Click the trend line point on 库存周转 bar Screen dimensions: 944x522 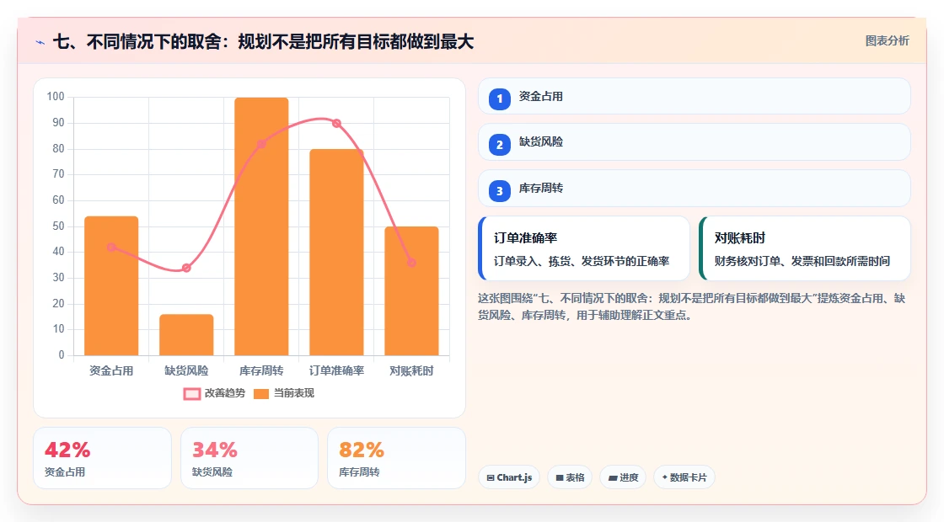click(261, 144)
